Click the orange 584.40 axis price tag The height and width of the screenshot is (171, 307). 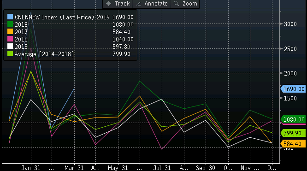pos(293,144)
